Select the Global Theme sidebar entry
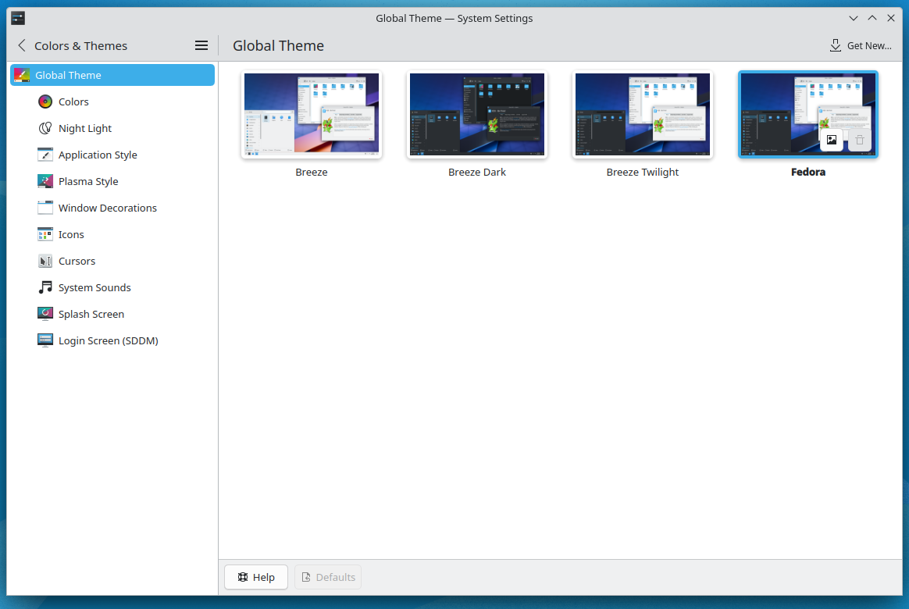This screenshot has height=609, width=909. (x=112, y=75)
